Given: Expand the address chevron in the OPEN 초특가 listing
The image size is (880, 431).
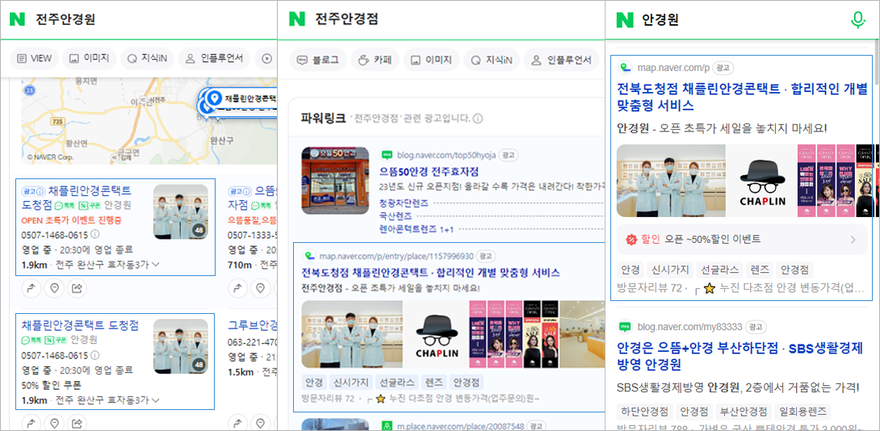Looking at the screenshot, I should click(155, 264).
